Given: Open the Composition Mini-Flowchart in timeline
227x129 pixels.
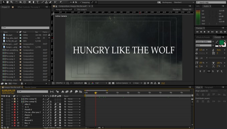Looking at the screenshot, I should [x=52, y=92].
